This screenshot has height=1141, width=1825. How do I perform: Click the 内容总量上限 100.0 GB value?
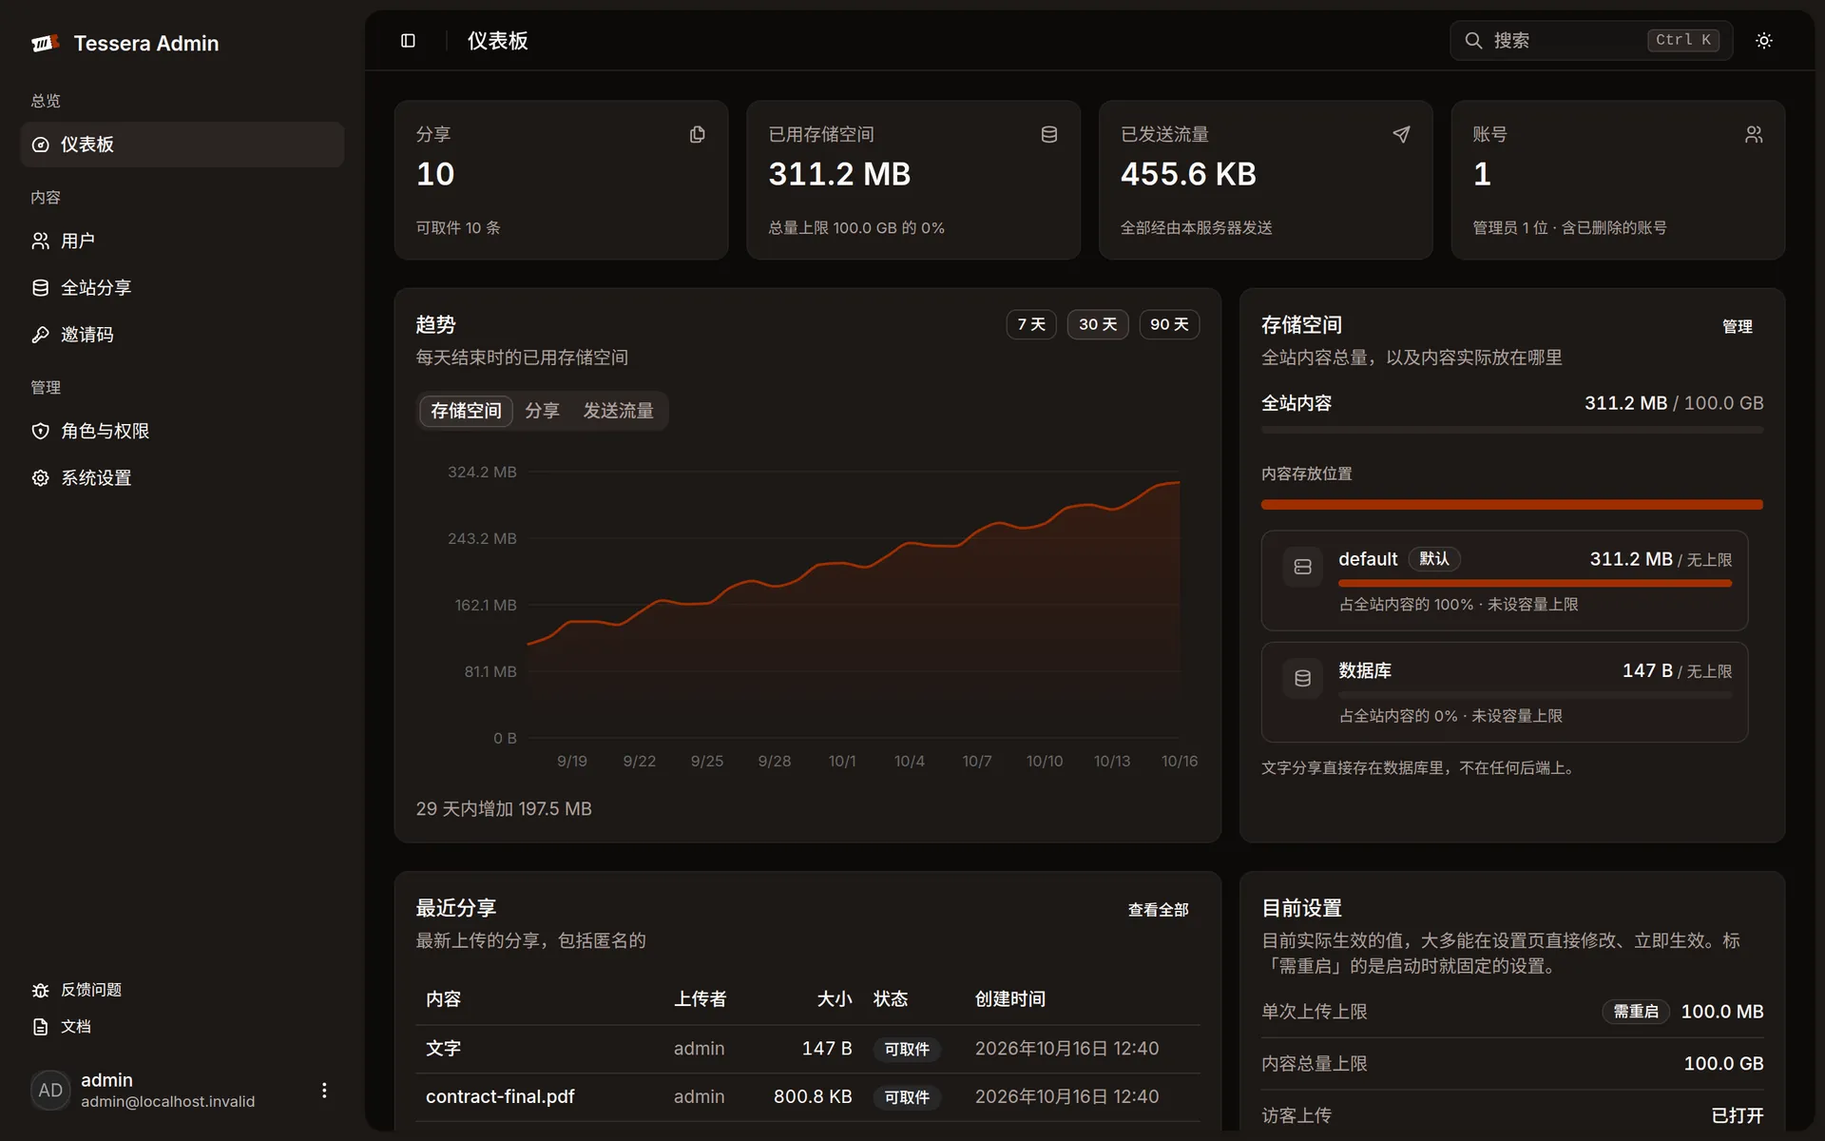click(1723, 1064)
